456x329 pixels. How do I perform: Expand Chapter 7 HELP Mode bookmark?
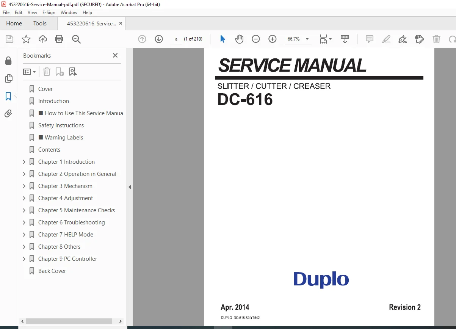pos(24,235)
